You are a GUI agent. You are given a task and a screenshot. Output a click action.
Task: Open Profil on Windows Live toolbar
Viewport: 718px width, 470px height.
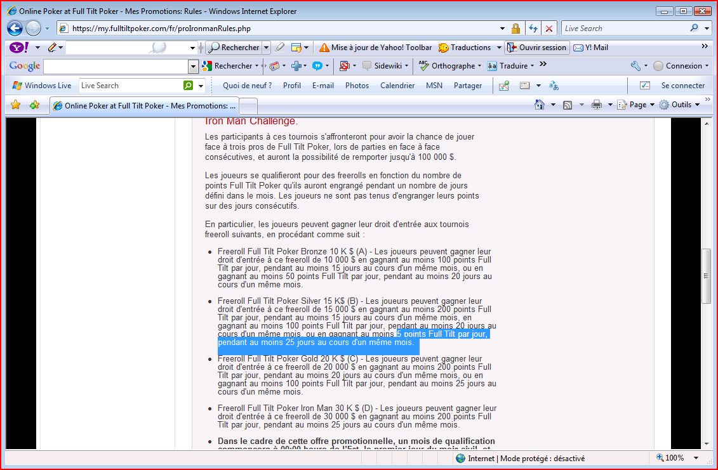pos(291,86)
